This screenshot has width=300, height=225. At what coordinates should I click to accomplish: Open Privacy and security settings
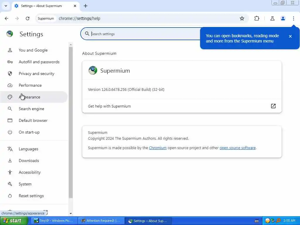34,74
